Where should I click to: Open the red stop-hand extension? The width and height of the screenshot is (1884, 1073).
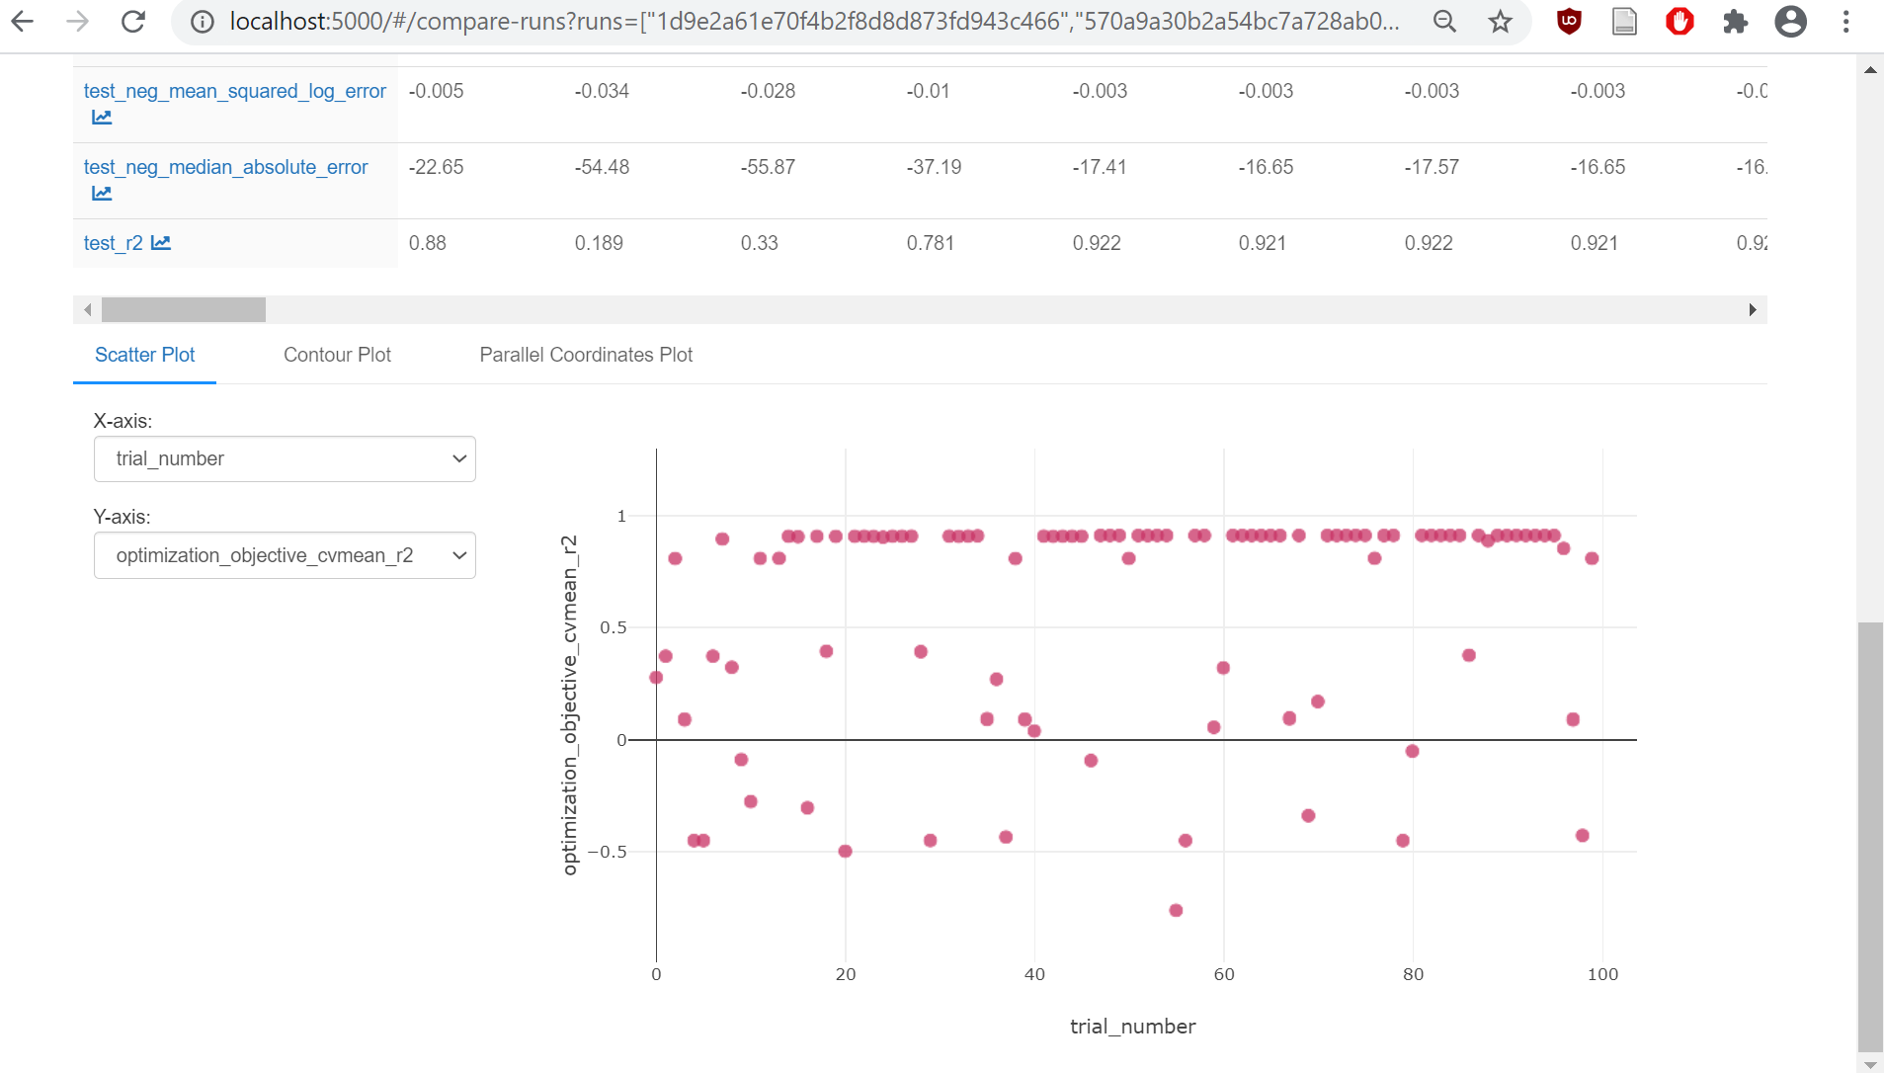1679,22
